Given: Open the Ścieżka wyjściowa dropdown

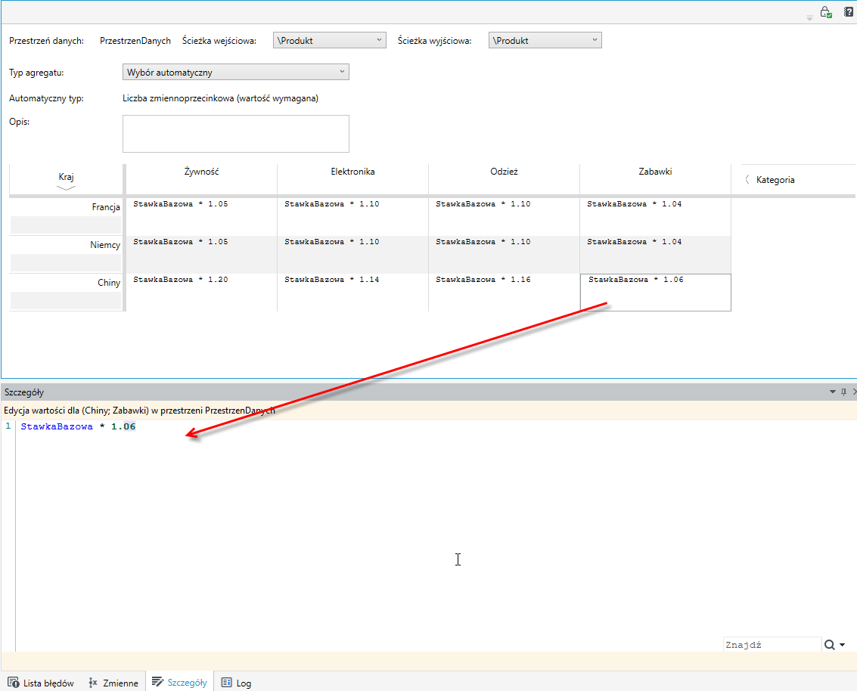Looking at the screenshot, I should (545, 40).
